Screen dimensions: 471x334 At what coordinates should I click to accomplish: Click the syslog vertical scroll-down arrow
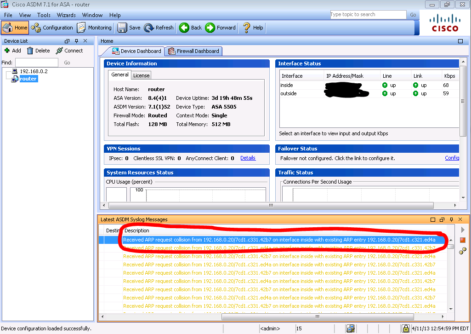pos(451,309)
